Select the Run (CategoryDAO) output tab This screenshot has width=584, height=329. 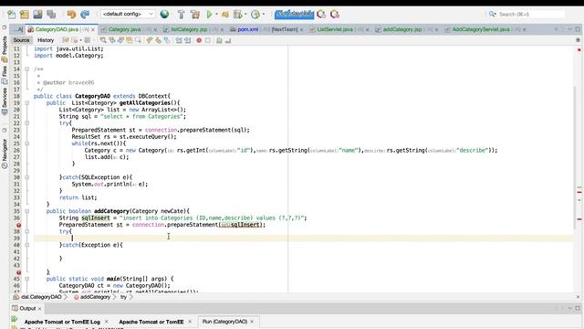(224, 322)
